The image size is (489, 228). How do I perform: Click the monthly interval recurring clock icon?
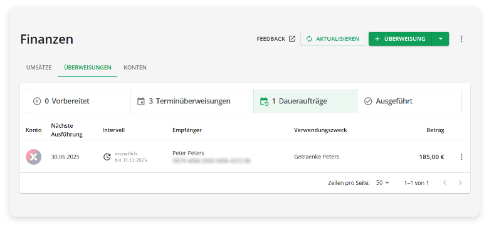[x=107, y=157]
